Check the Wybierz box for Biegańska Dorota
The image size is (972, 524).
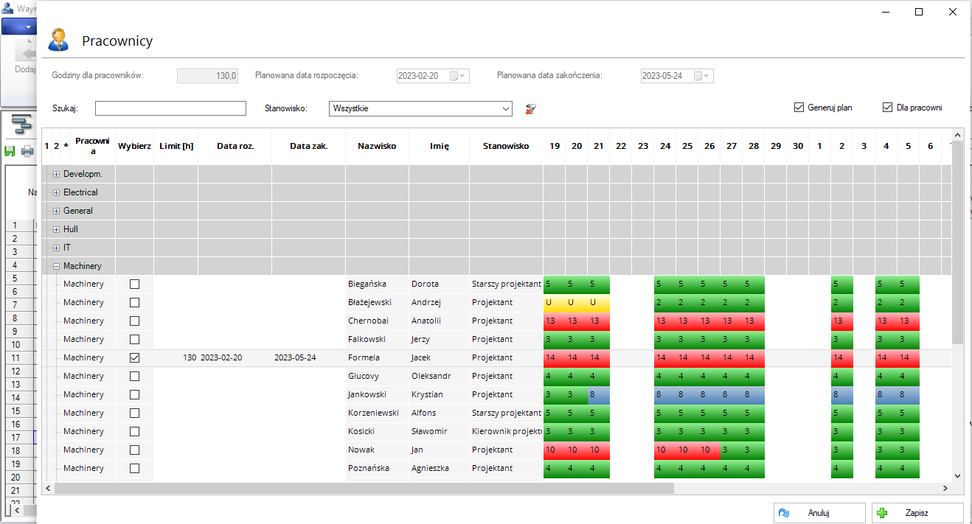point(134,284)
